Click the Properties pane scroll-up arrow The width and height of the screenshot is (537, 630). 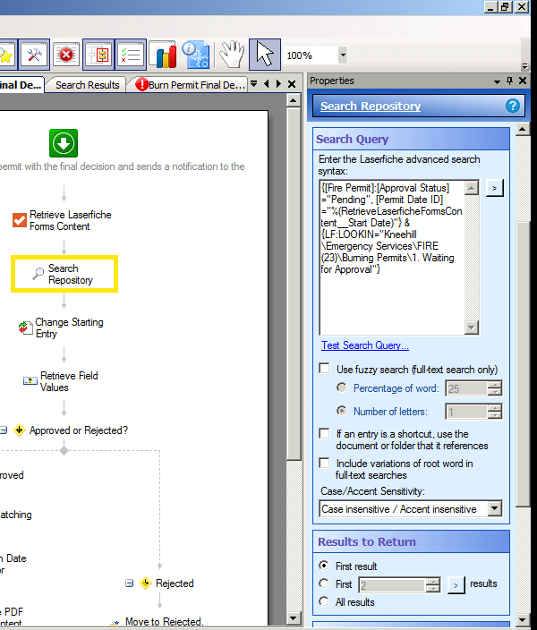tap(522, 129)
